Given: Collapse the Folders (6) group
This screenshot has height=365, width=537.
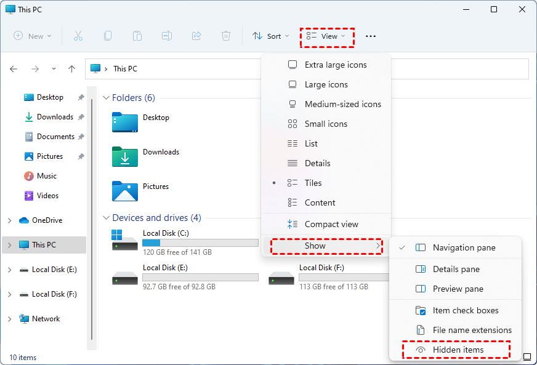Looking at the screenshot, I should click(x=106, y=98).
